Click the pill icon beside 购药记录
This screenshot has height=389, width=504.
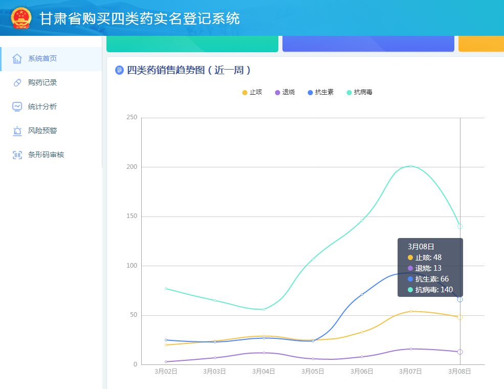tap(17, 83)
